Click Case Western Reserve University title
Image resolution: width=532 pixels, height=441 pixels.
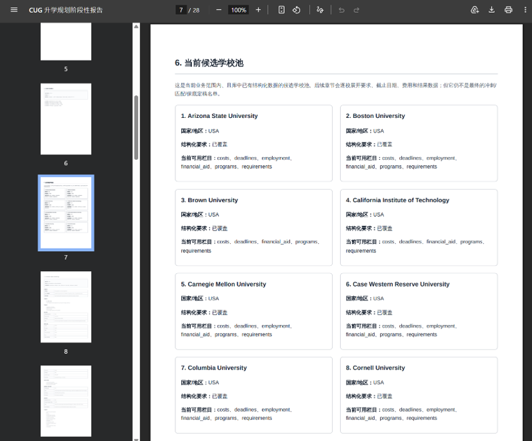point(397,284)
